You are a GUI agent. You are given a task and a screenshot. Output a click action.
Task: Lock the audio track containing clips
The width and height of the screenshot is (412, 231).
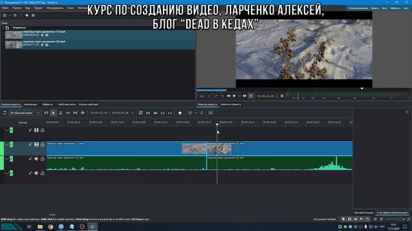[42, 158]
